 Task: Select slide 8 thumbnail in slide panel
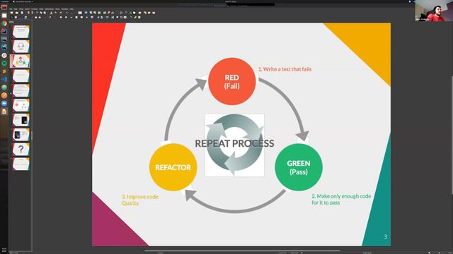click(21, 135)
